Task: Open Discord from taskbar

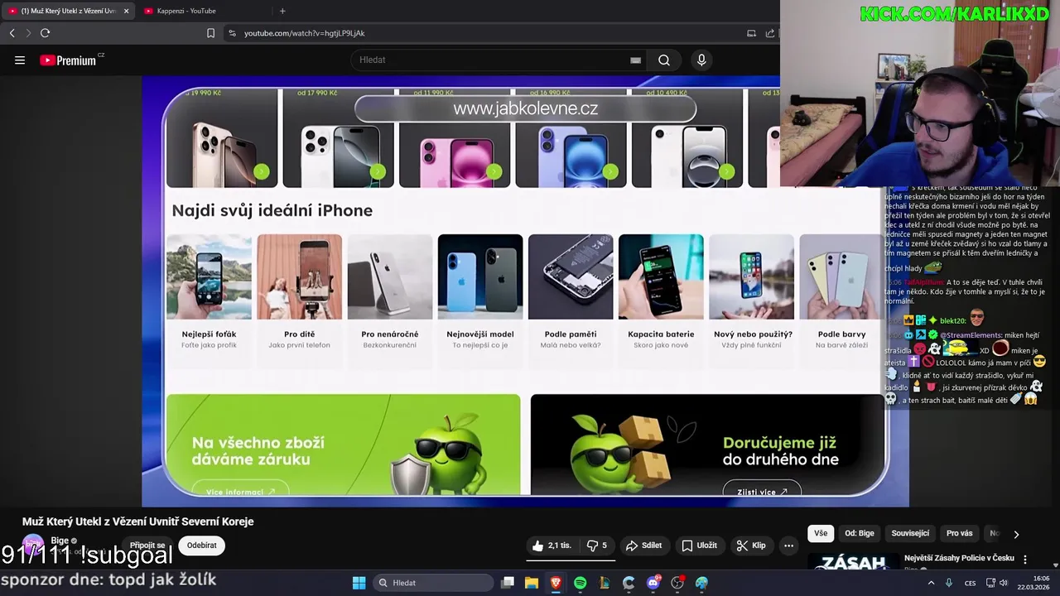Action: pos(653,583)
